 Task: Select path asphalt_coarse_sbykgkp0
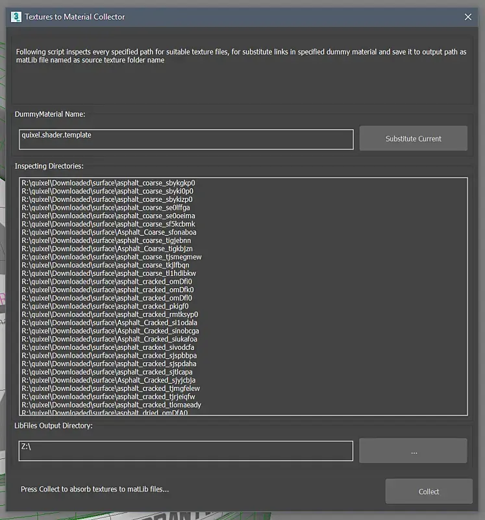pyautogui.click(x=108, y=183)
